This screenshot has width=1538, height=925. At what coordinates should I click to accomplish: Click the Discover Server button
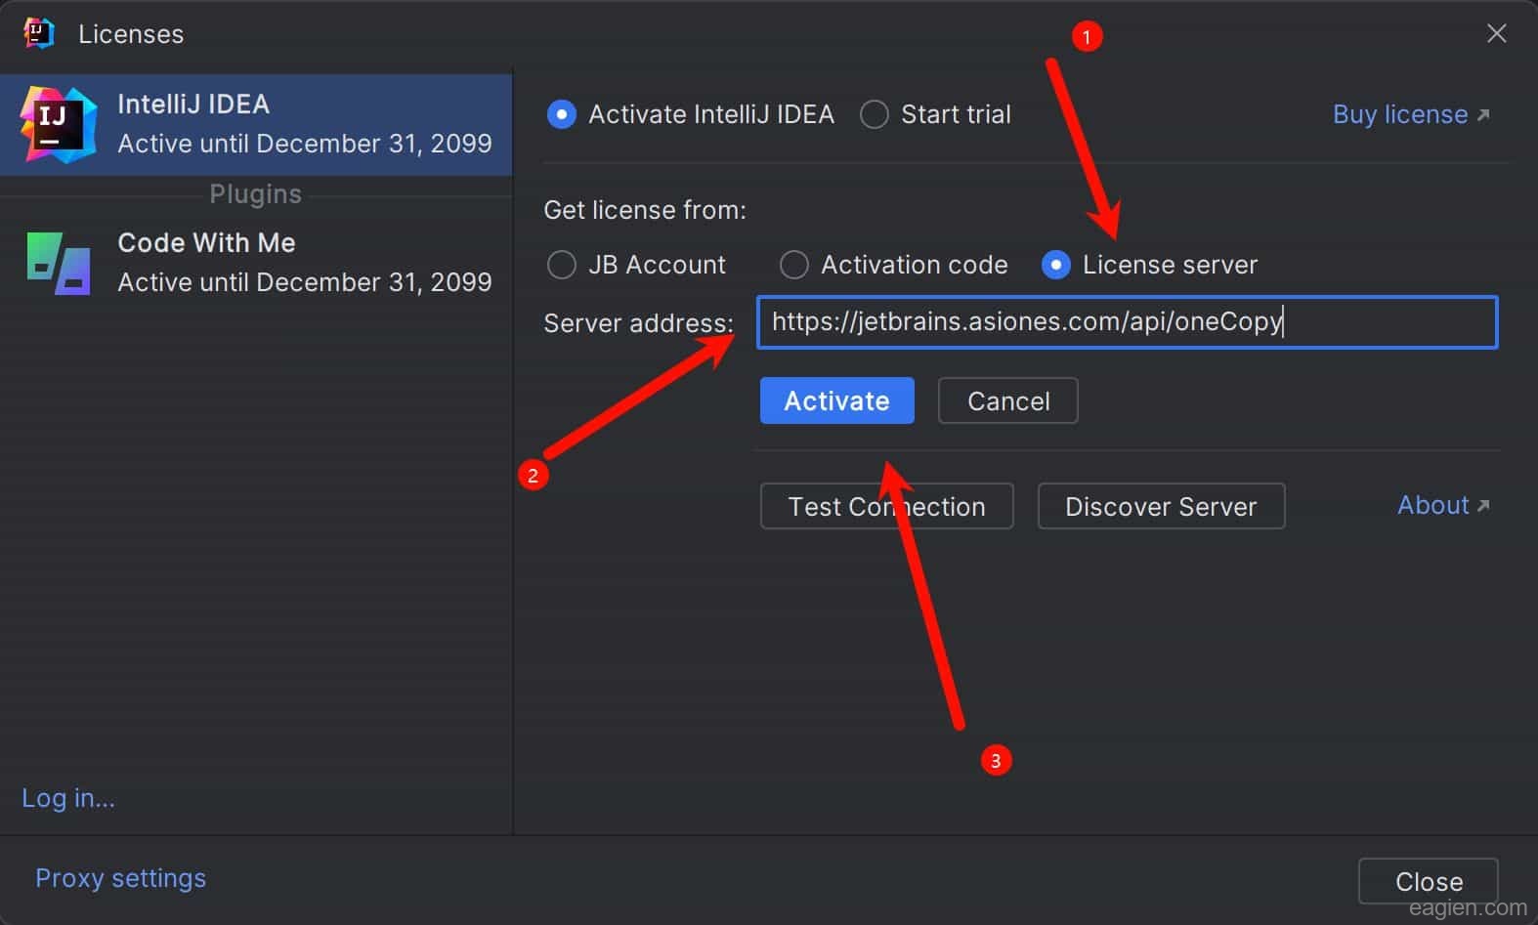pyautogui.click(x=1160, y=506)
